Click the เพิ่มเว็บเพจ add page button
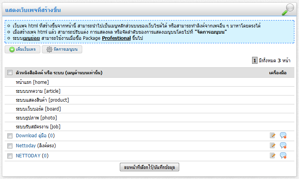This screenshot has height=179, width=299. 22,49
